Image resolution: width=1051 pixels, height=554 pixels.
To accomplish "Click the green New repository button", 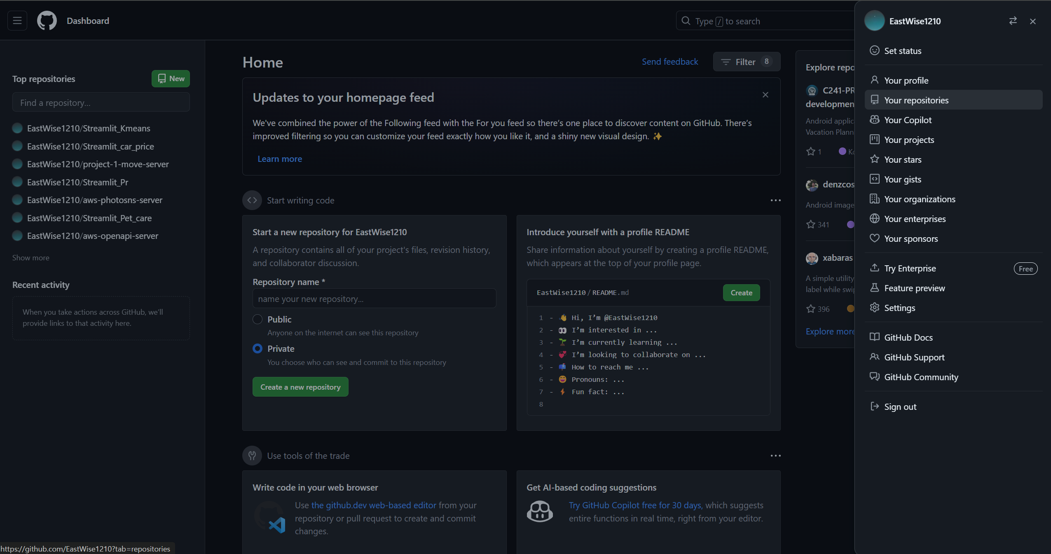I will pyautogui.click(x=171, y=78).
